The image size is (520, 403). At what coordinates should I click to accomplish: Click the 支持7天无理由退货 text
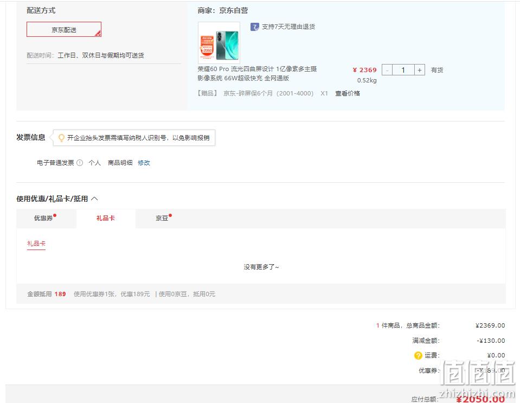288,27
